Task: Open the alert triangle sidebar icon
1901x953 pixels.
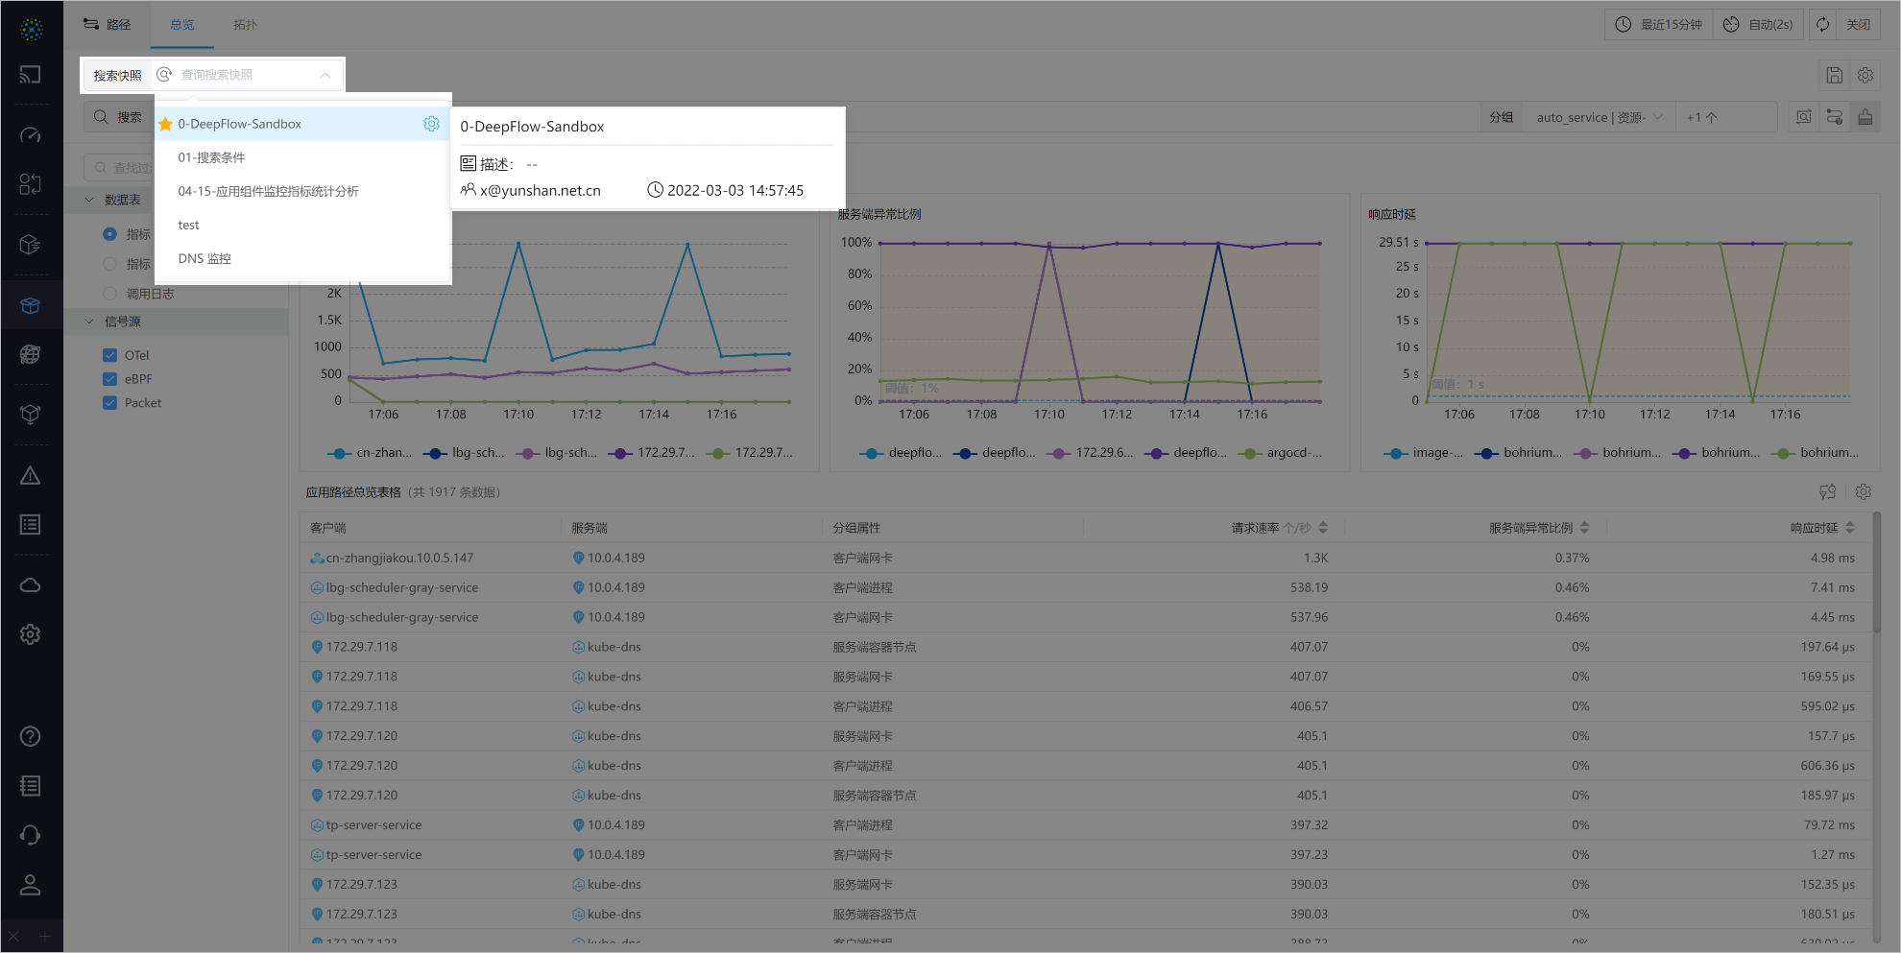Action: point(31,476)
